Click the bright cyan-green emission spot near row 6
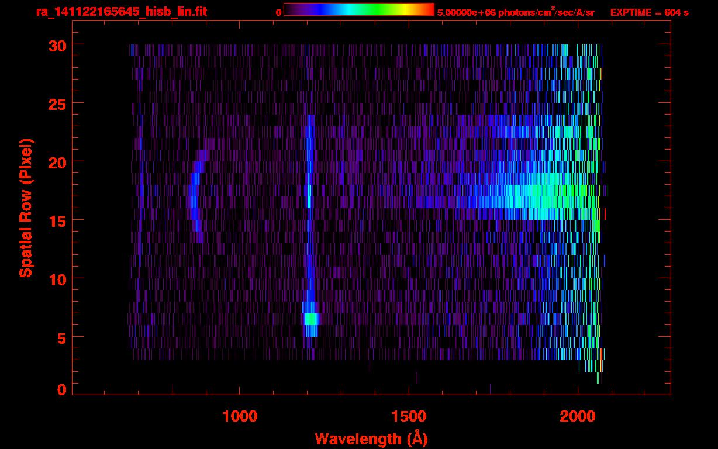Viewport: 718px width, 449px height. [x=310, y=319]
